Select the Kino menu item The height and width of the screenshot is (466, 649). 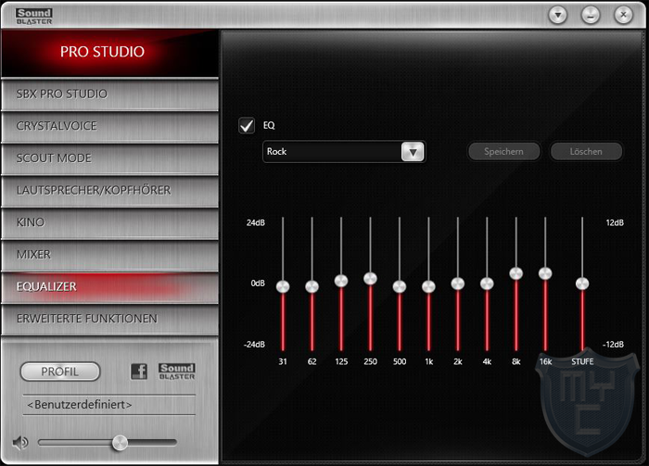(109, 222)
